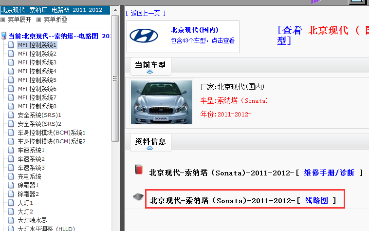Open MFI 控制系统5 tree entry

pos(37,80)
